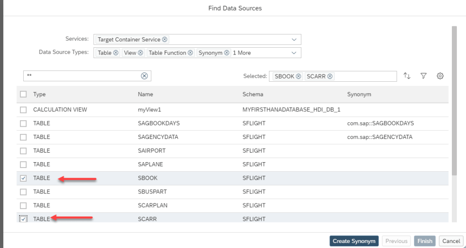Show the 1 More hidden types
466x248 pixels.
[242, 53]
